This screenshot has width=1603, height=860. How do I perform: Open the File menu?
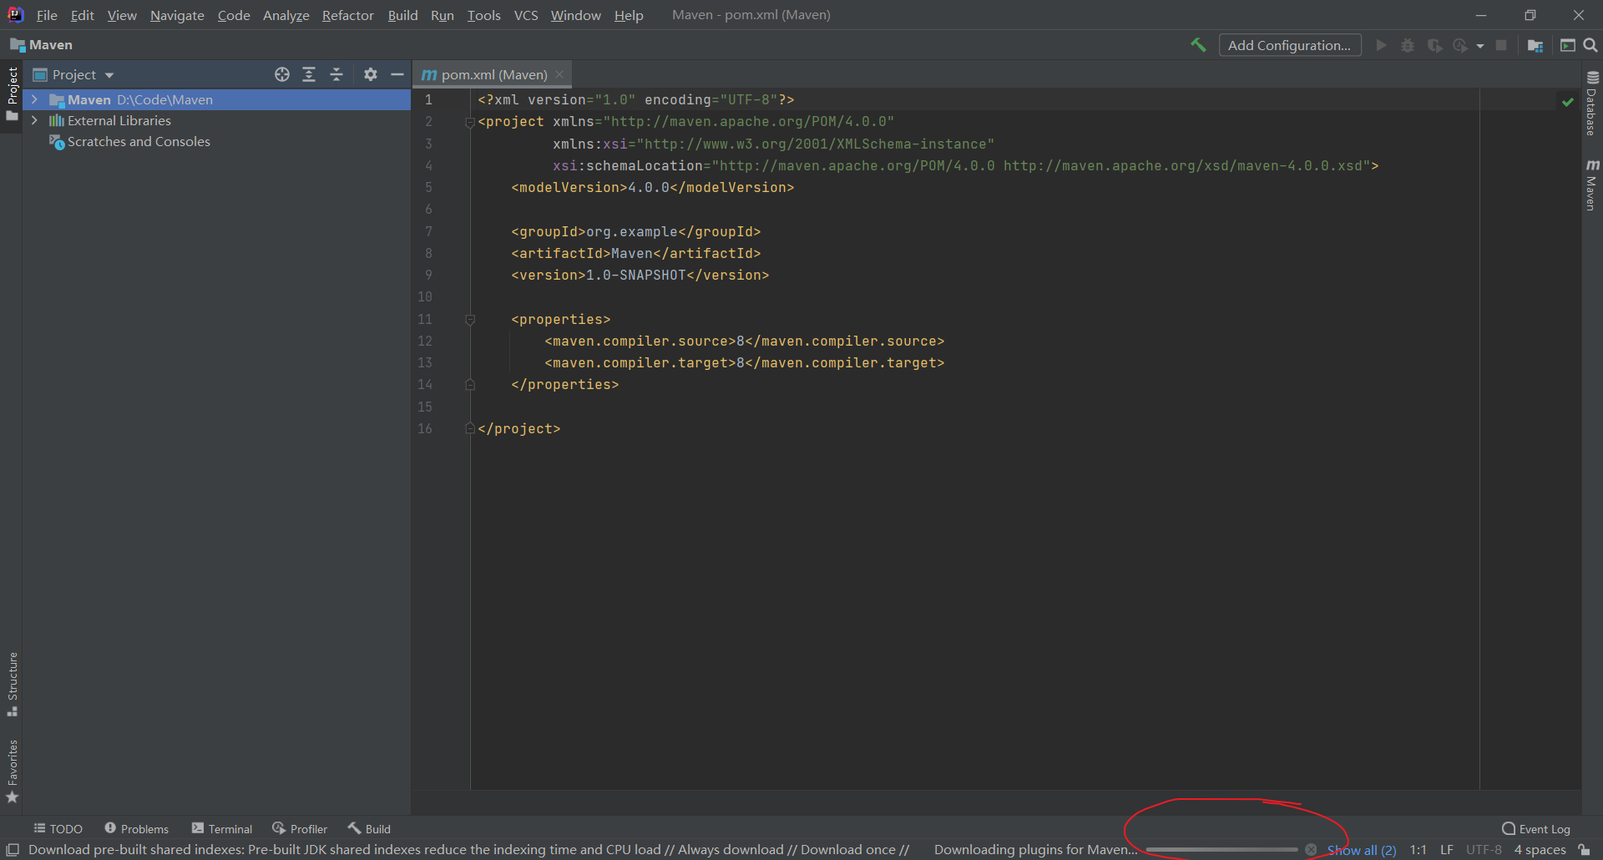47,15
